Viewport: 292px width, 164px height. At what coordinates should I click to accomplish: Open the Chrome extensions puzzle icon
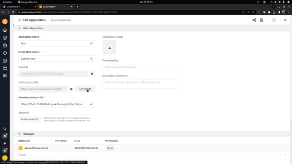click(x=269, y=12)
